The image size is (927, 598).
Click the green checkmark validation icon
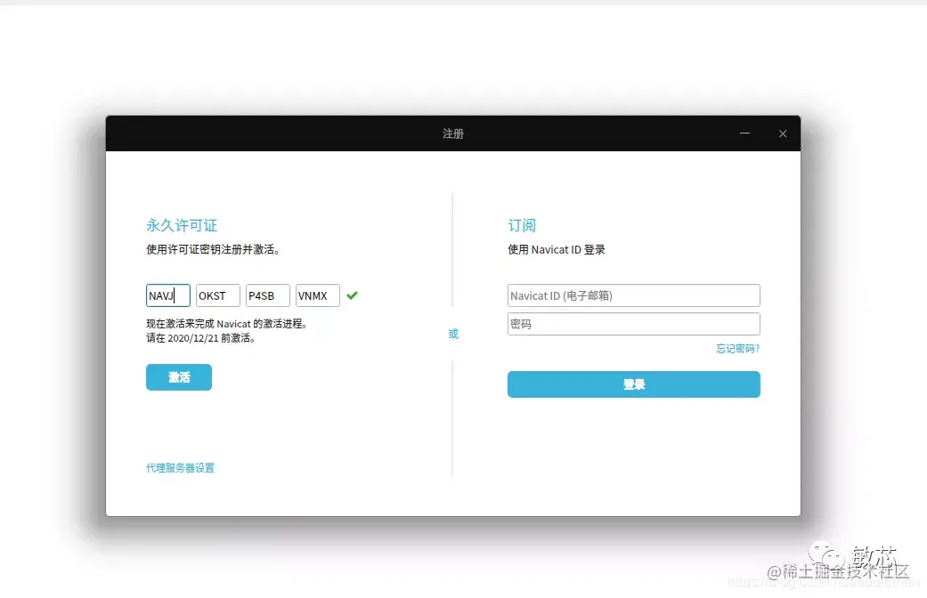353,295
